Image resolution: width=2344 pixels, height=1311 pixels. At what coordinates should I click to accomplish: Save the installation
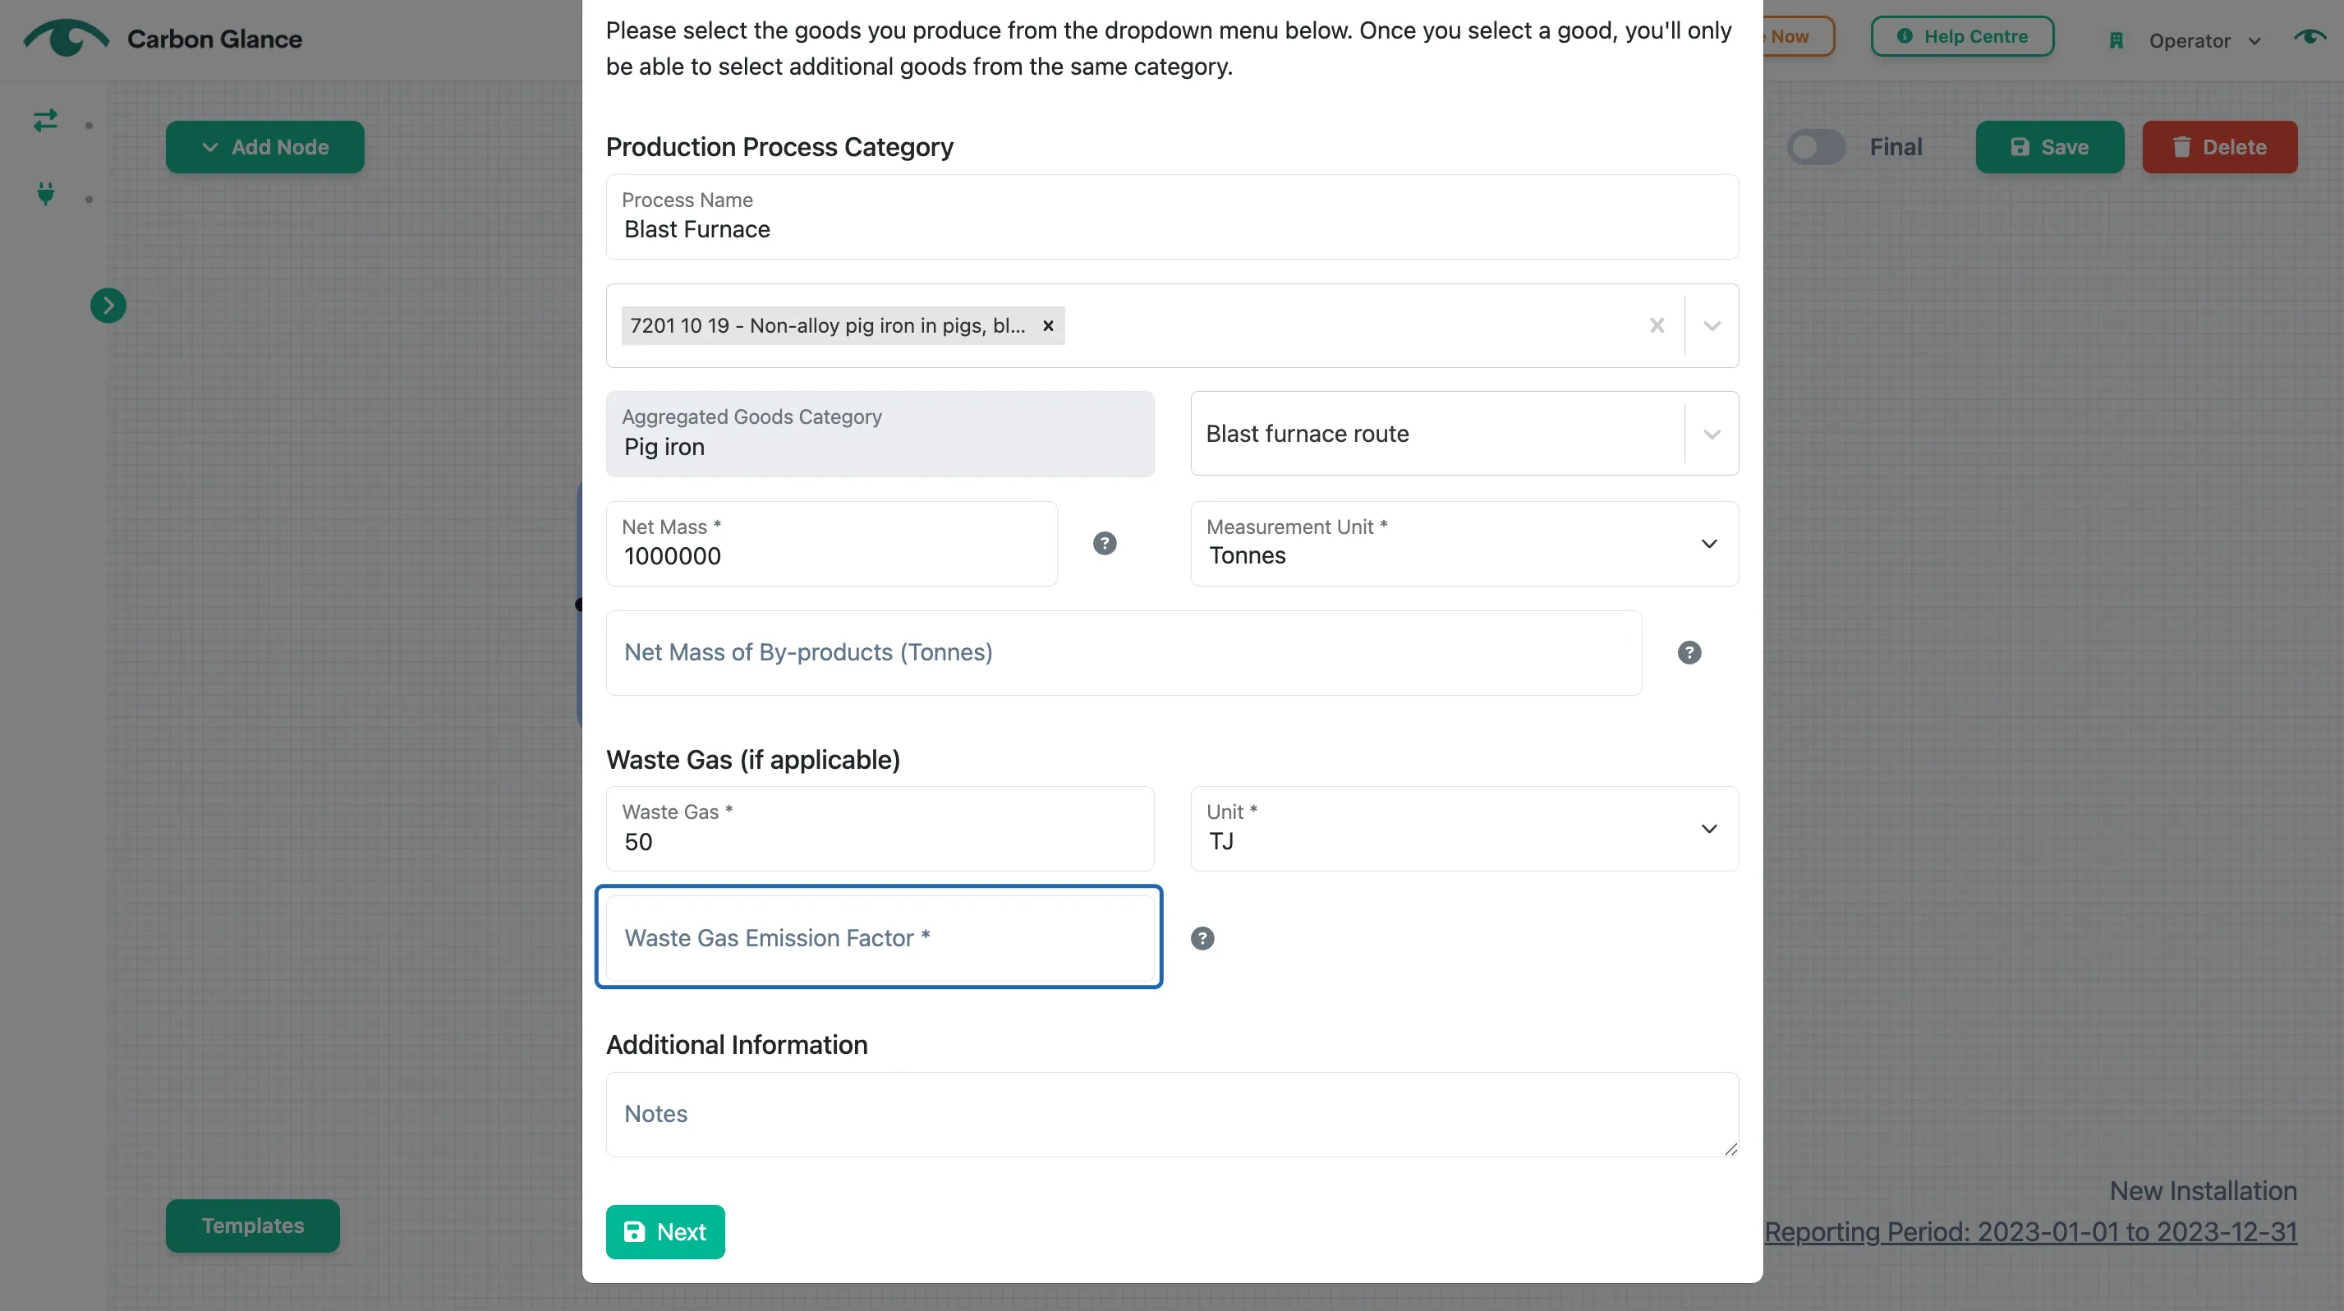(2049, 147)
